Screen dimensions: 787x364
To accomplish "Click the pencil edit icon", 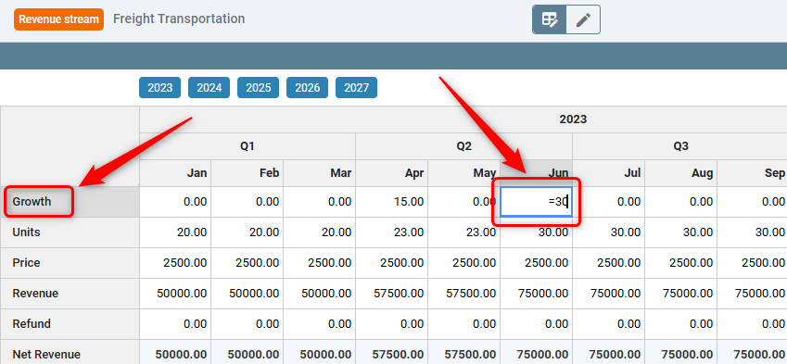I will [583, 19].
